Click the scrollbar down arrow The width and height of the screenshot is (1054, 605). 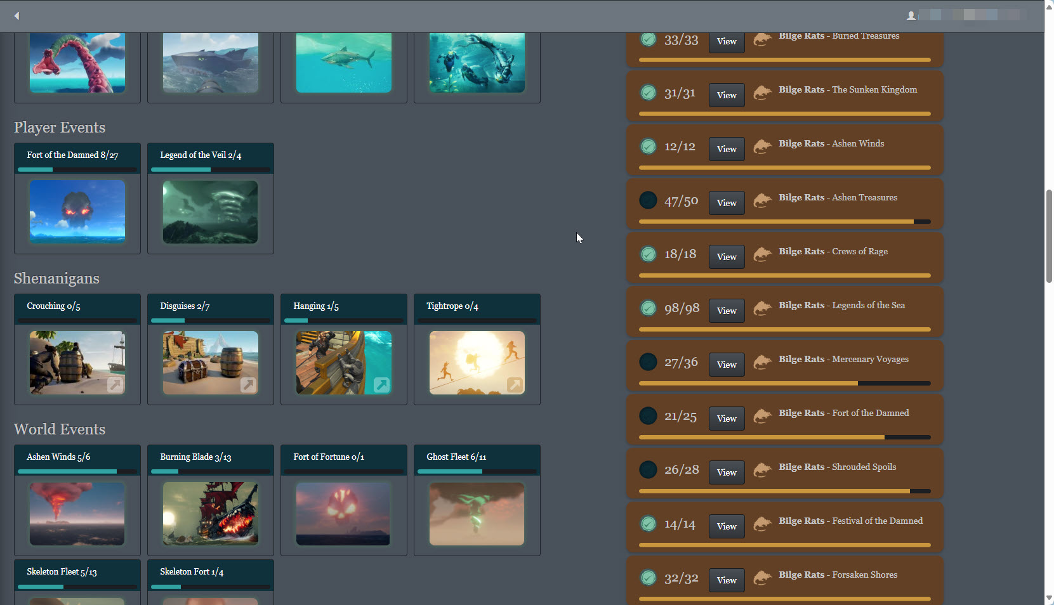(x=1049, y=598)
